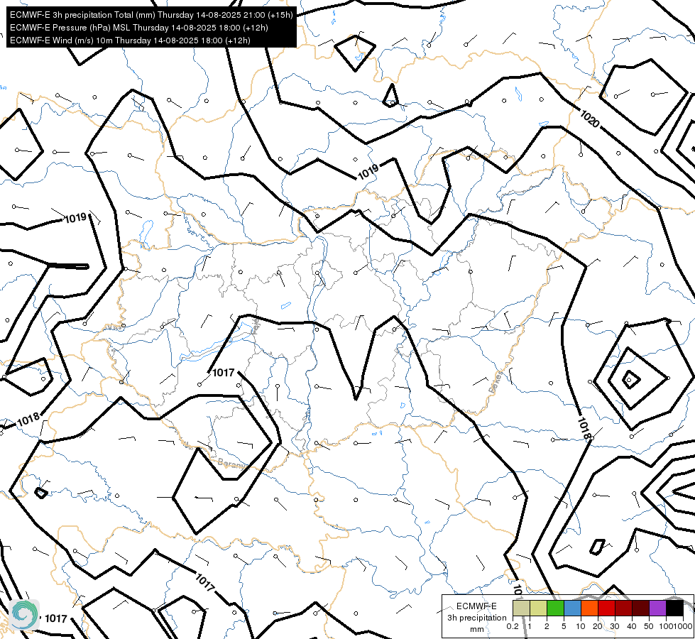The width and height of the screenshot is (695, 639).
Task: Click the '3h precipitation' legend caption
Action: pyautogui.click(x=476, y=618)
